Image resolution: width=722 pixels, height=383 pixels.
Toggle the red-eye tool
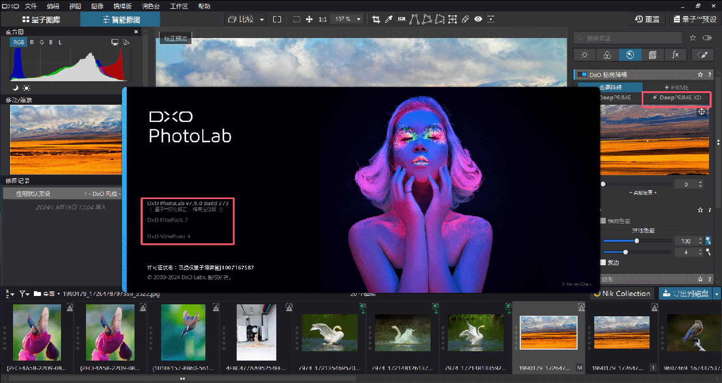(x=479, y=19)
